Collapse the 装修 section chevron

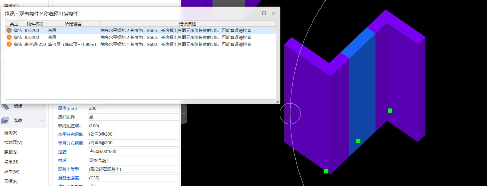coord(43,120)
